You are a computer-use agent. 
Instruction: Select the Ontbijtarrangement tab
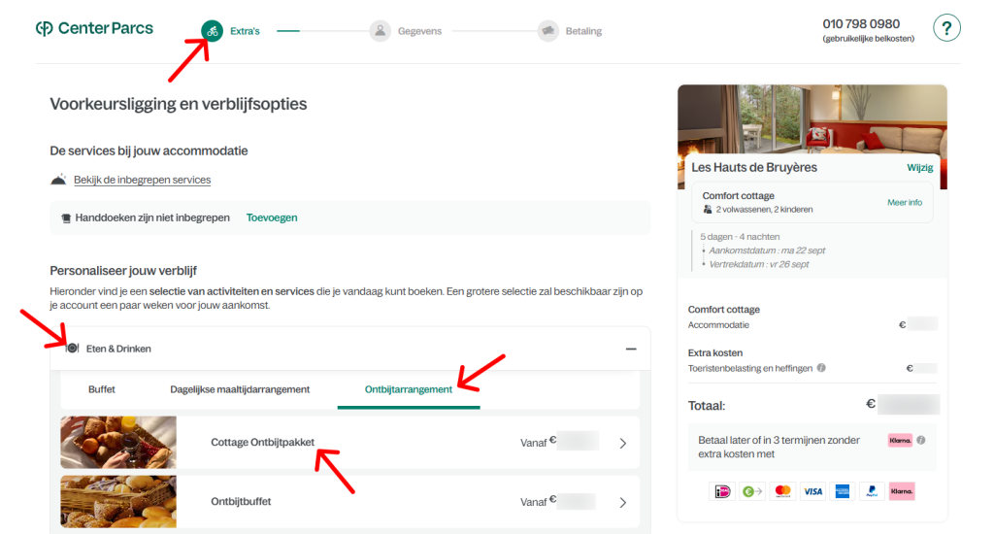click(409, 389)
